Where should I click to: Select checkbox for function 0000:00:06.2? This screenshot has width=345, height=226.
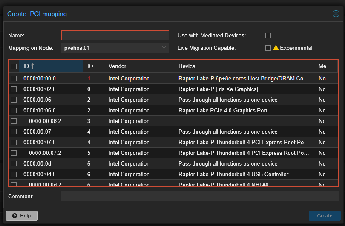pos(14,121)
